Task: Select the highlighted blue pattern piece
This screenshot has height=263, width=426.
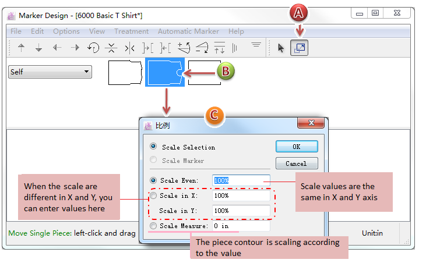Action: [164, 73]
